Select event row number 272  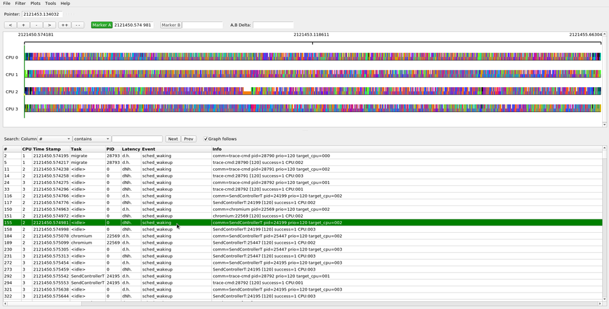coord(303,263)
